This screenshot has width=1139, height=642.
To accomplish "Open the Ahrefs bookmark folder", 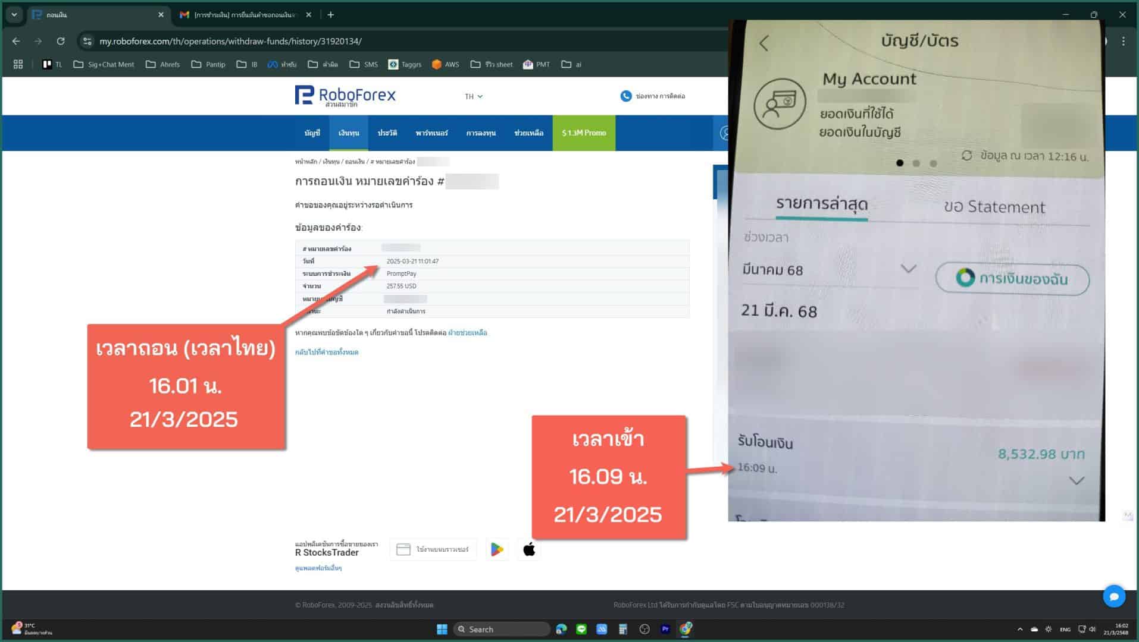I will [x=162, y=64].
